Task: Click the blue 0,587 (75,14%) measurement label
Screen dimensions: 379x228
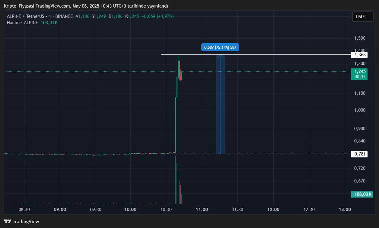Action: (x=220, y=47)
